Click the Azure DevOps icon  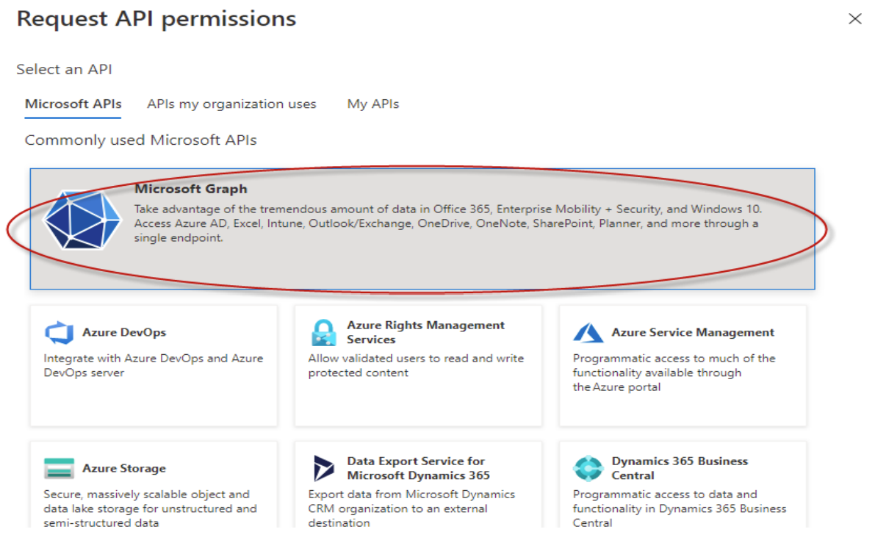(x=59, y=333)
